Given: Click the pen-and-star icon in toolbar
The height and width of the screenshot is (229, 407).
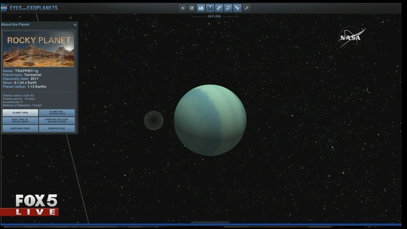Looking at the screenshot, I should pyautogui.click(x=210, y=8).
